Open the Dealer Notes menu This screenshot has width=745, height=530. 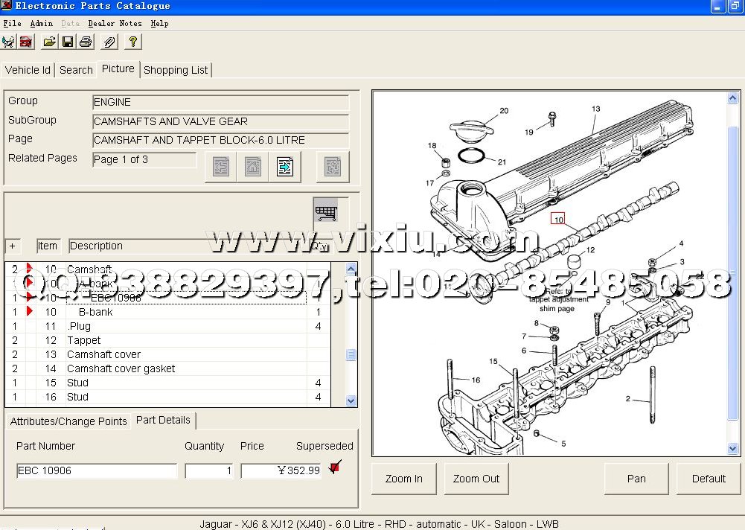point(115,23)
